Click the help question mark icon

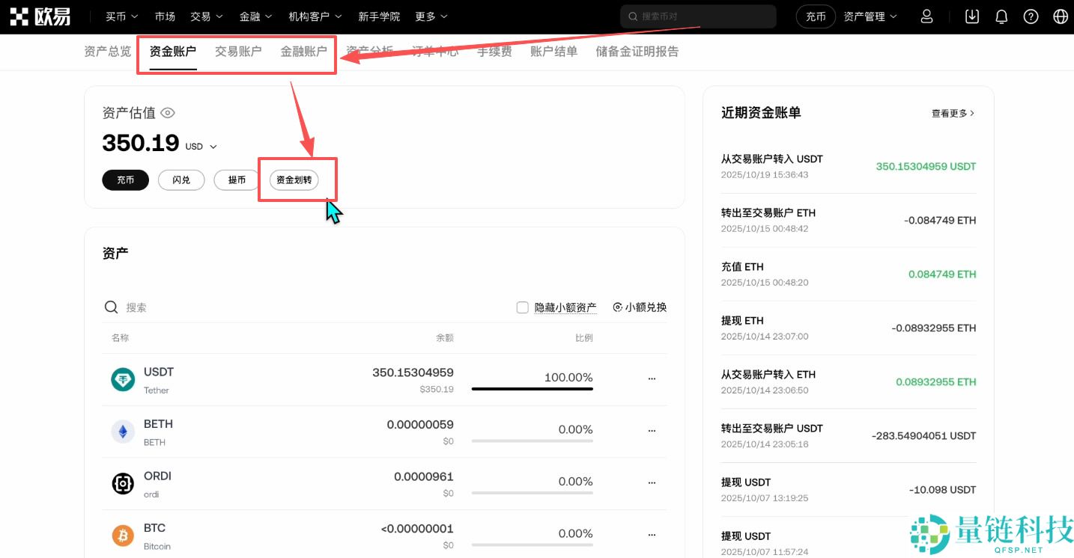(x=1031, y=16)
